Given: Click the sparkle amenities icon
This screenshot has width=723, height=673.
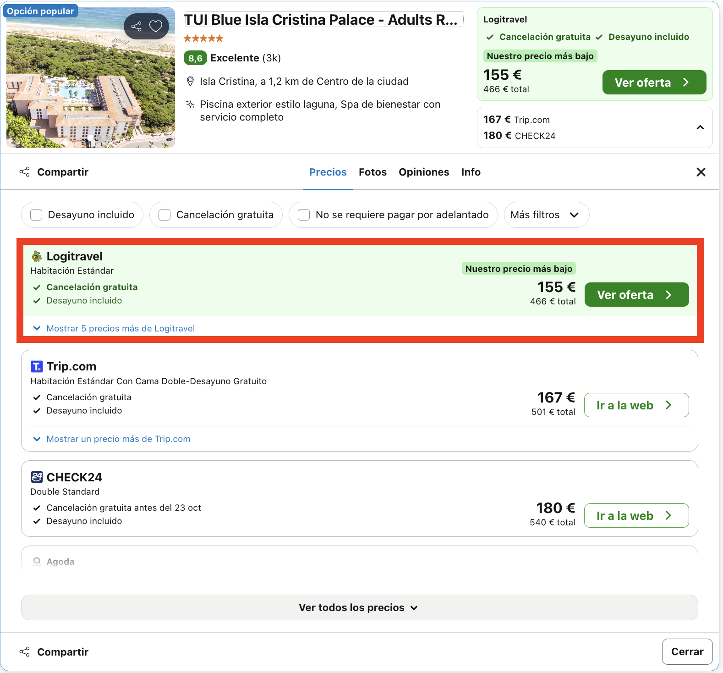Looking at the screenshot, I should click(190, 105).
